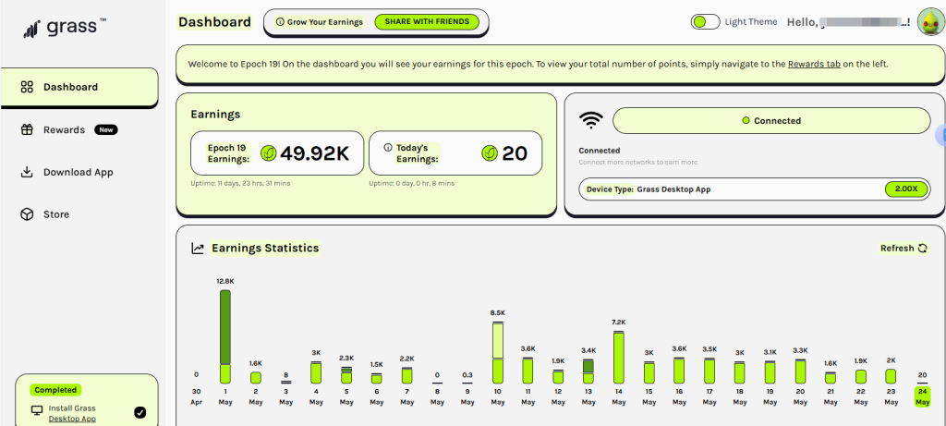Click the 2 May 1.6K bar
Viewport: 946px width, 426px height.
pos(256,377)
